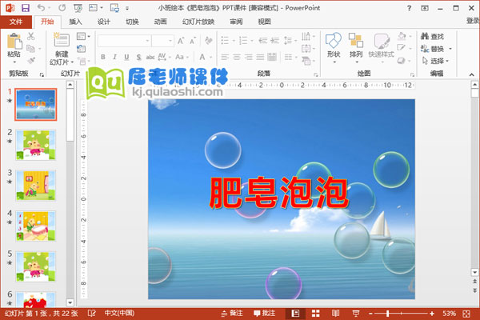This screenshot has height=320, width=480.
Task: Select slide 5 thumbnail
Action: coord(36,266)
